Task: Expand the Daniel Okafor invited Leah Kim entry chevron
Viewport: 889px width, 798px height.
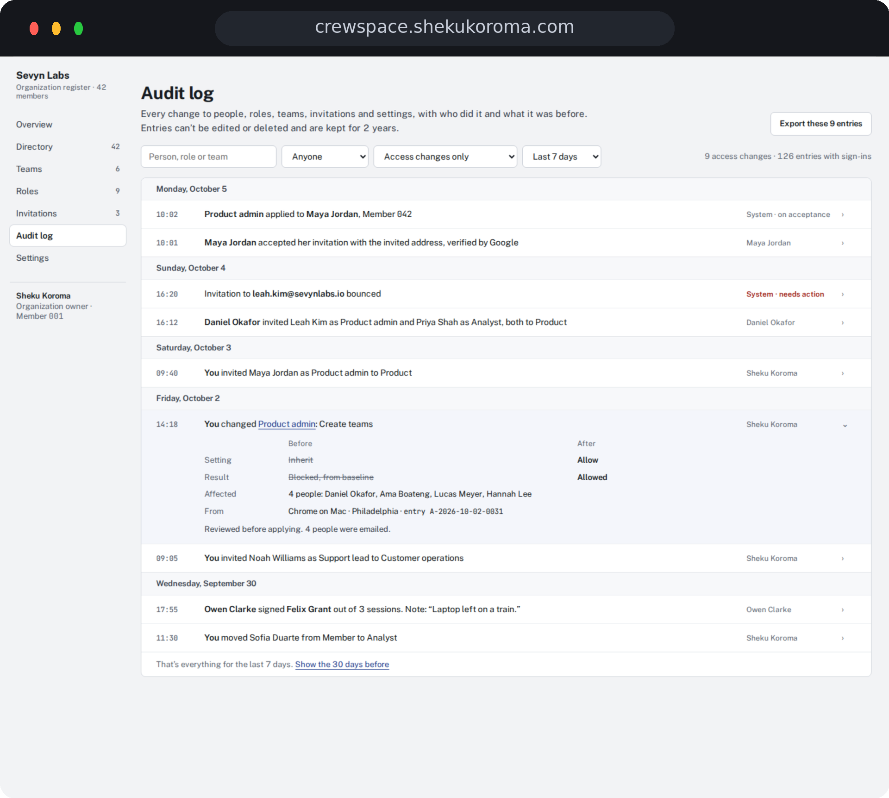Action: (843, 322)
